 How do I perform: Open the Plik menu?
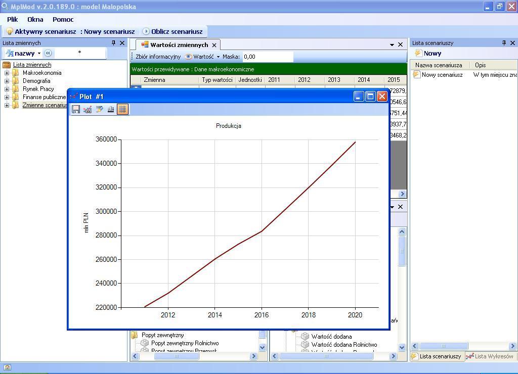coord(13,20)
